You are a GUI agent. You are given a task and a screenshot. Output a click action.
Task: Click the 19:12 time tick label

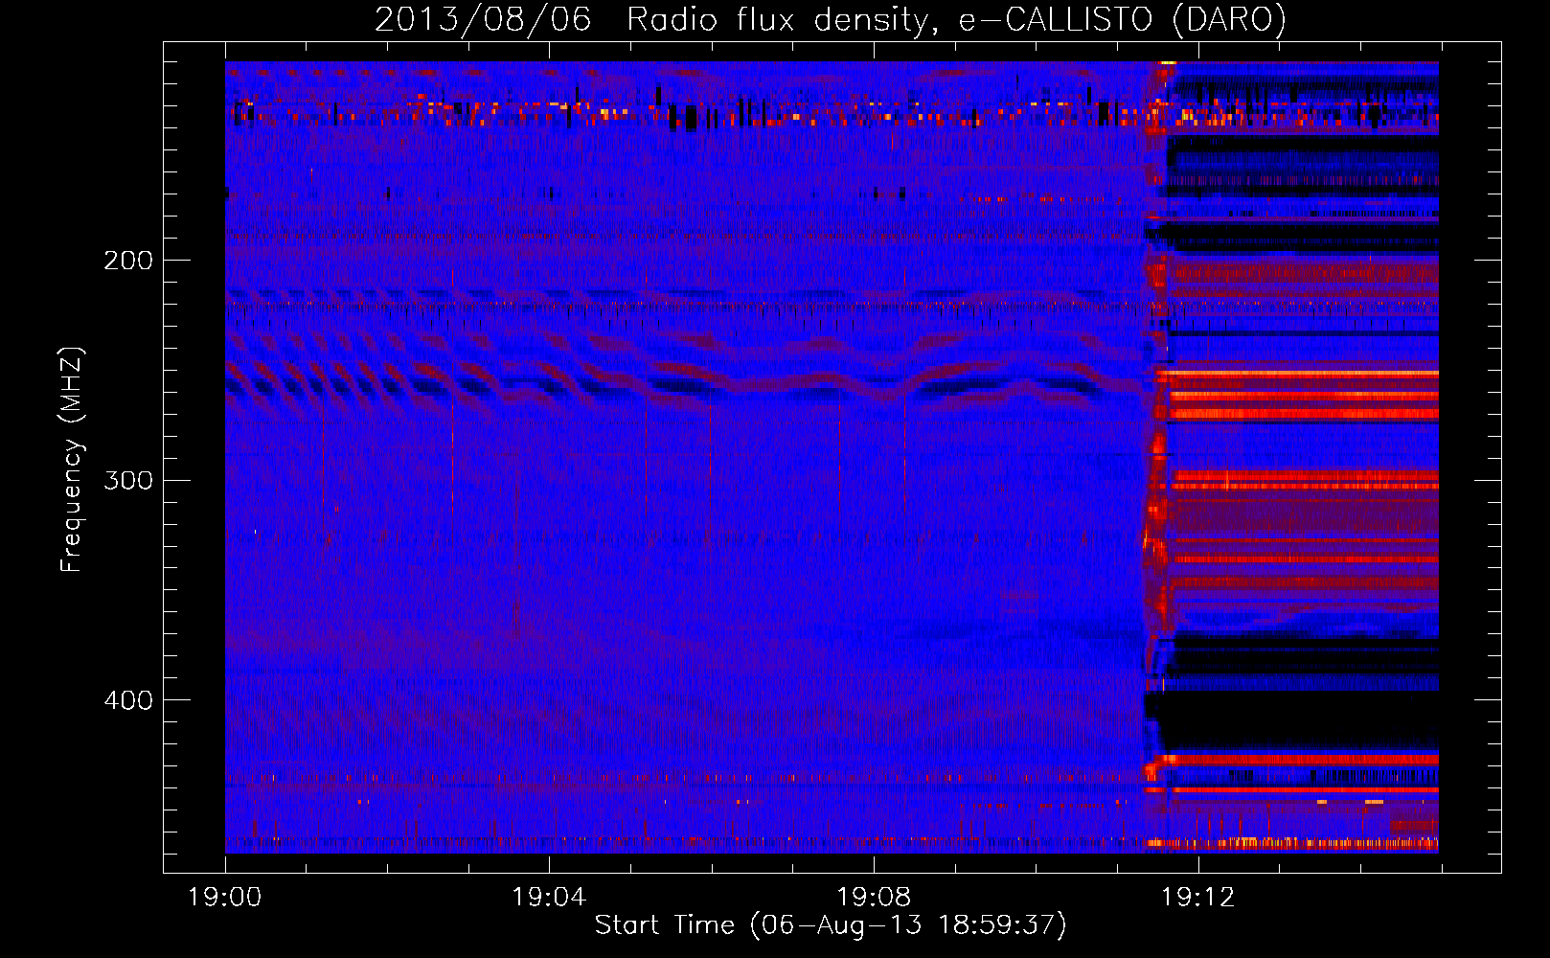pos(1198,898)
